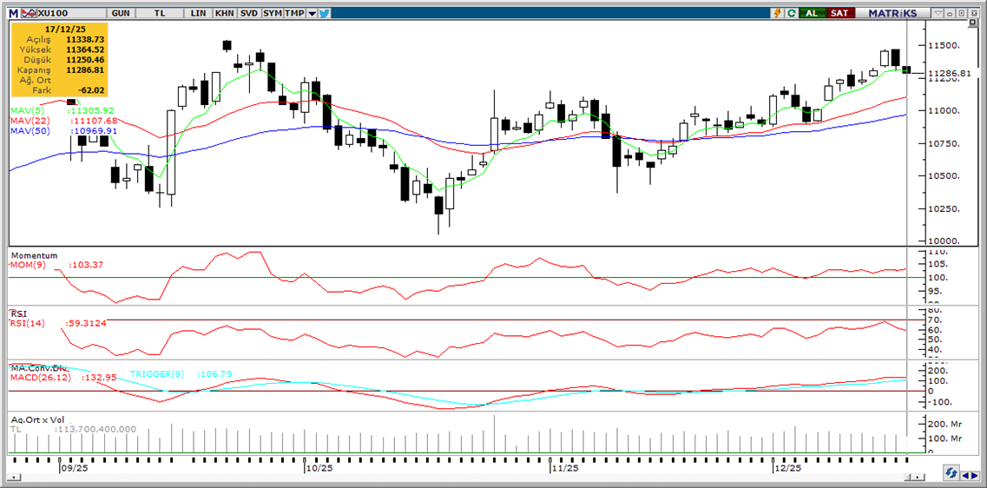Open the GUN period selector
Viewport: 987px width, 488px height.
pyautogui.click(x=121, y=13)
